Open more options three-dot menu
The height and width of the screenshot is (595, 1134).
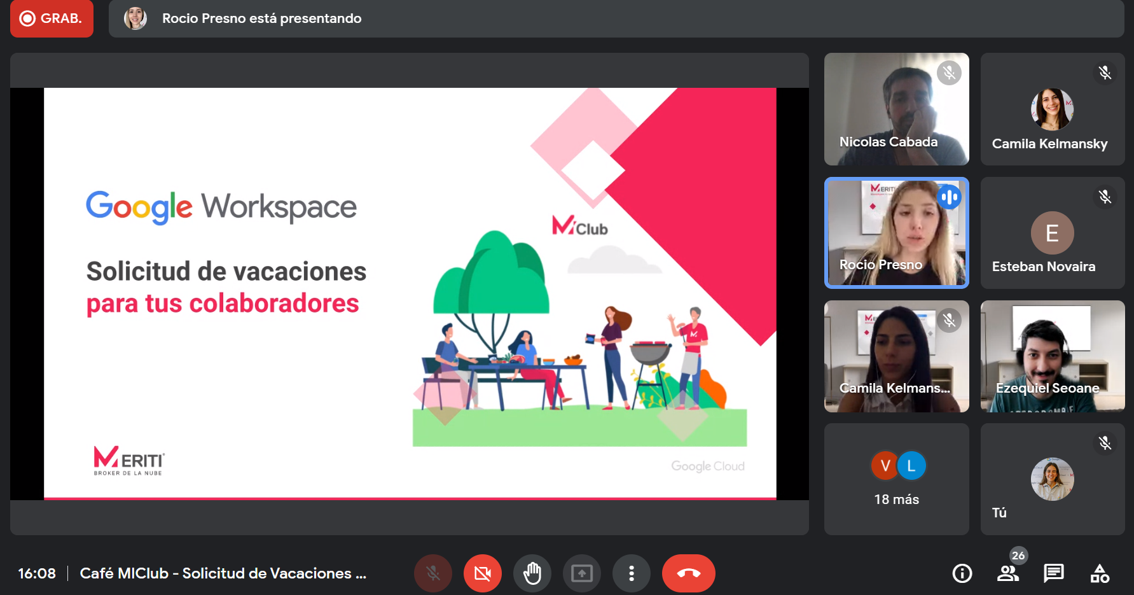click(632, 573)
